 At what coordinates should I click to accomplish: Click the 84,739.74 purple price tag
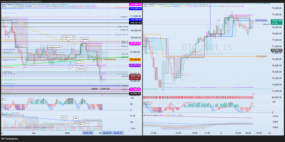[135, 65]
